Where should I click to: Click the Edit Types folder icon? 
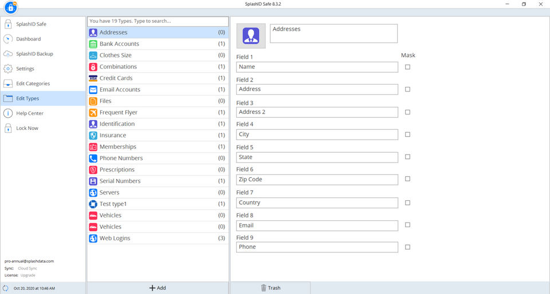(7, 98)
